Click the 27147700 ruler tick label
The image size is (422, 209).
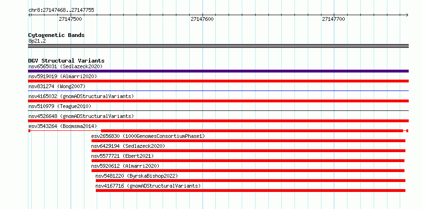point(333,19)
